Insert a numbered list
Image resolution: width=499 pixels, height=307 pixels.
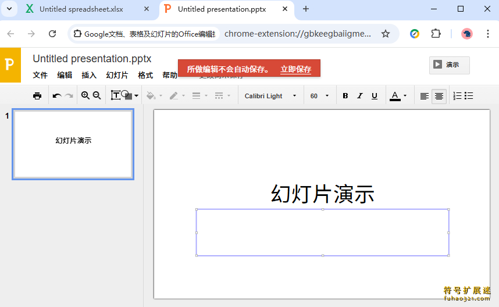point(457,96)
